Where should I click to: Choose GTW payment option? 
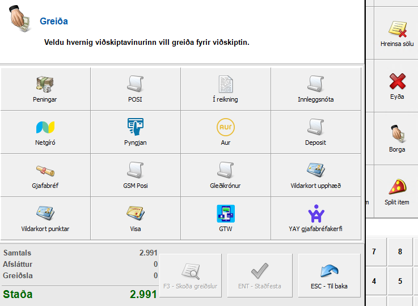[225, 219]
